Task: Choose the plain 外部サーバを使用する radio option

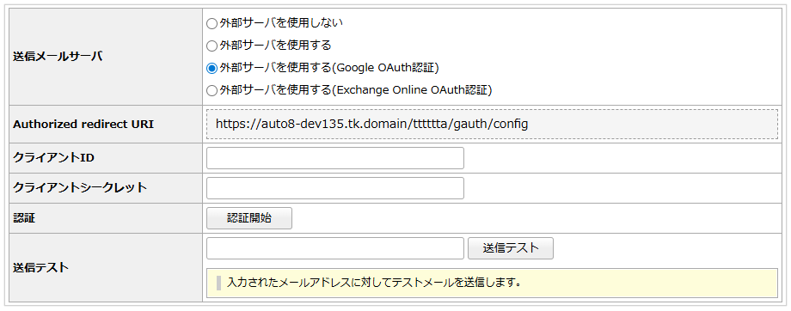Action: 212,46
